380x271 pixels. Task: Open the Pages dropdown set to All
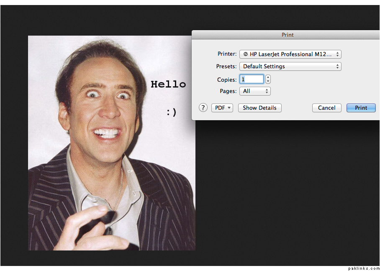click(x=255, y=91)
